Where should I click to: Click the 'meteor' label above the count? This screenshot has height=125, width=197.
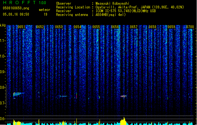(x=44, y=10)
